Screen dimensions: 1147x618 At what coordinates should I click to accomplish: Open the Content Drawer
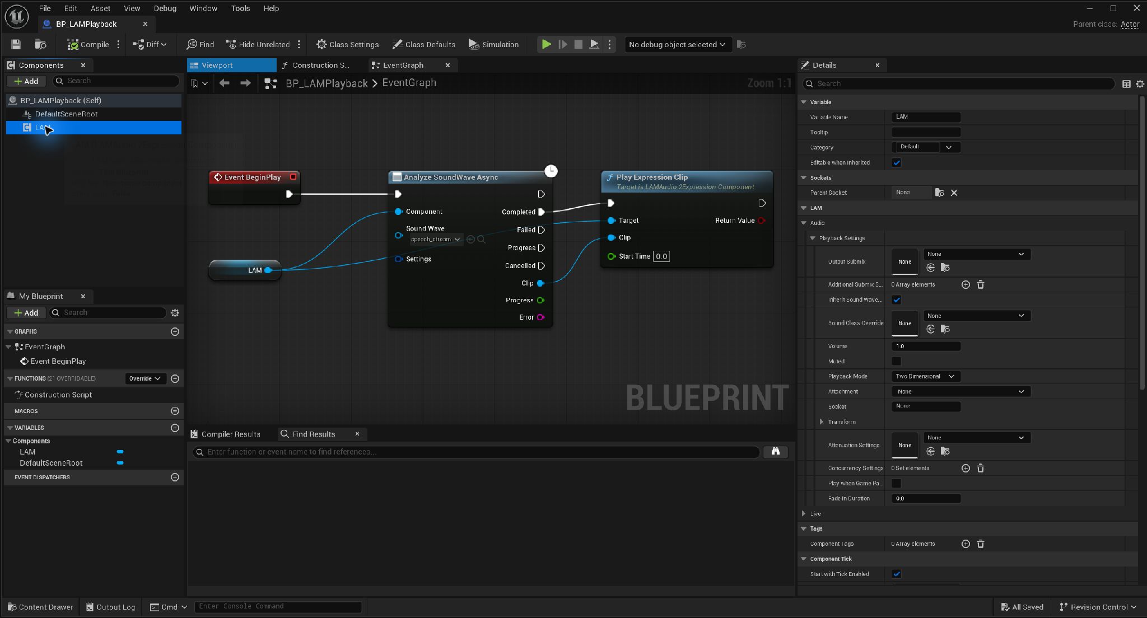click(40, 607)
